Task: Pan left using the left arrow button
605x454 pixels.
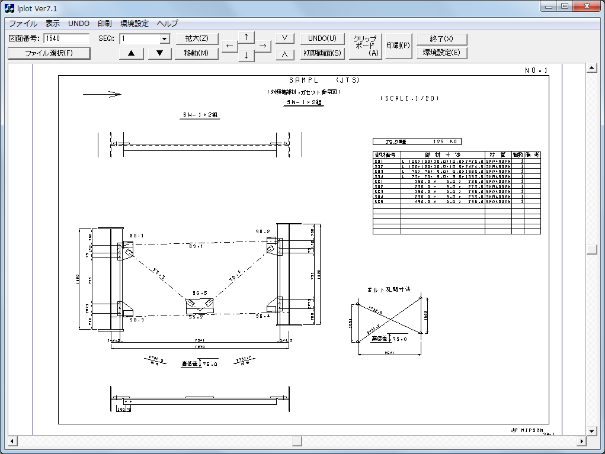Action: pyautogui.click(x=230, y=46)
